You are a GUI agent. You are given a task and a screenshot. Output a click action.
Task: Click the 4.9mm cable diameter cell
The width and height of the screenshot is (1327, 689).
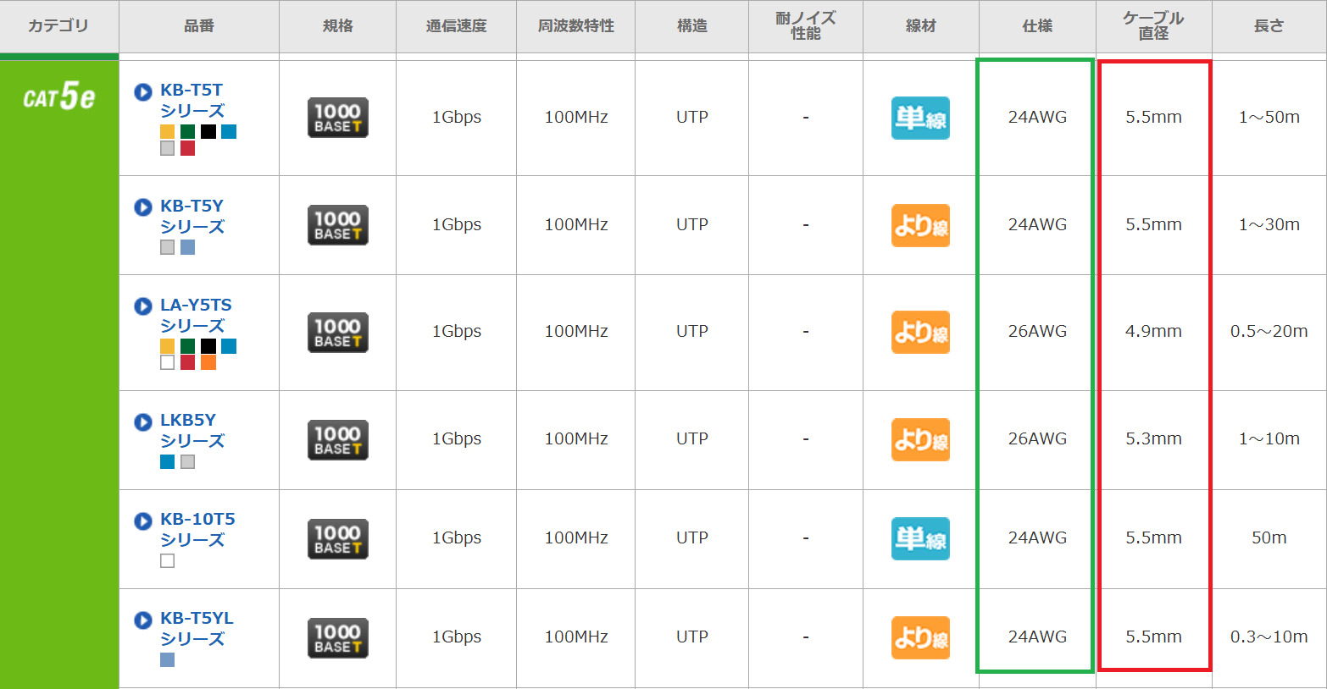pyautogui.click(x=1153, y=332)
